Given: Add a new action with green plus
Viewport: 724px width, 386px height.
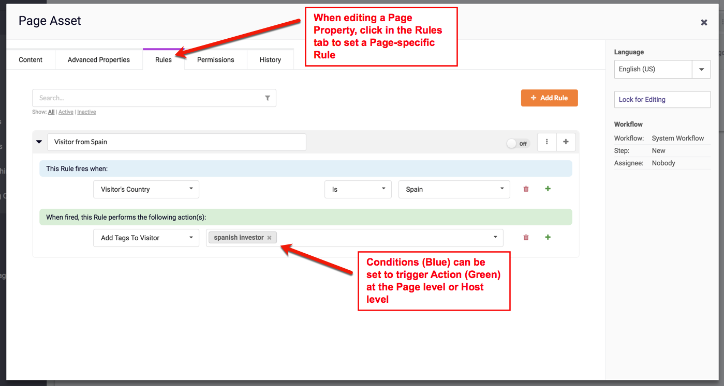Looking at the screenshot, I should tap(548, 238).
